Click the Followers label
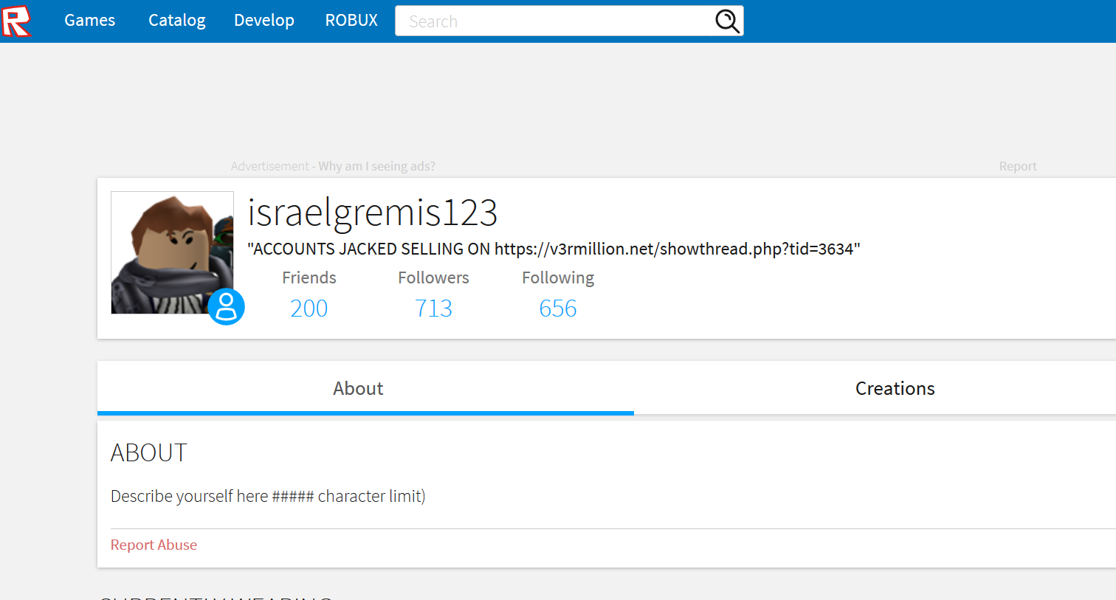The width and height of the screenshot is (1116, 600). pos(433,277)
